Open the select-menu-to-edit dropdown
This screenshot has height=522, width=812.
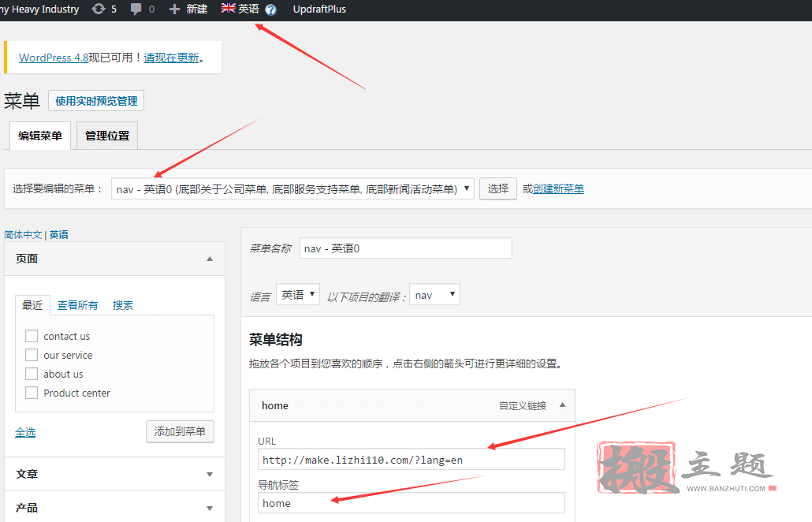(292, 189)
